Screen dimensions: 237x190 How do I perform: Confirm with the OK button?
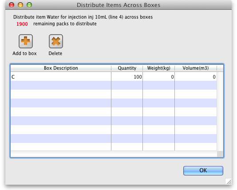pyautogui.click(x=203, y=170)
